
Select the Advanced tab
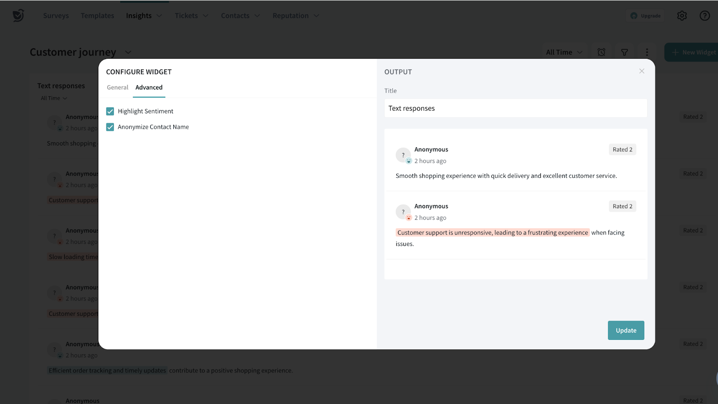(149, 87)
